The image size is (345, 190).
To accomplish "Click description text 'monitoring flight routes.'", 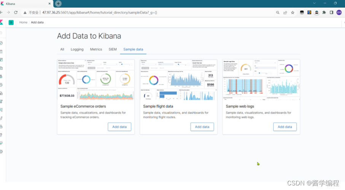I will (159, 117).
